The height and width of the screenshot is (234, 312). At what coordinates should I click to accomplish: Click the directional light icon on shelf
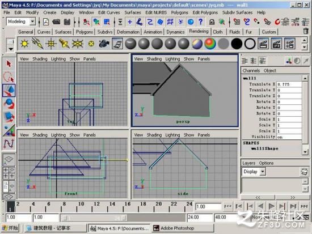pyautogui.click(x=37, y=43)
